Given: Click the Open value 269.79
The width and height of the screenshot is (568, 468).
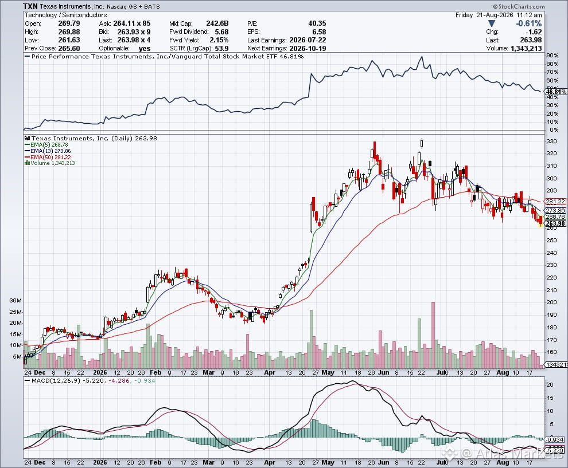Looking at the screenshot, I should point(69,23).
